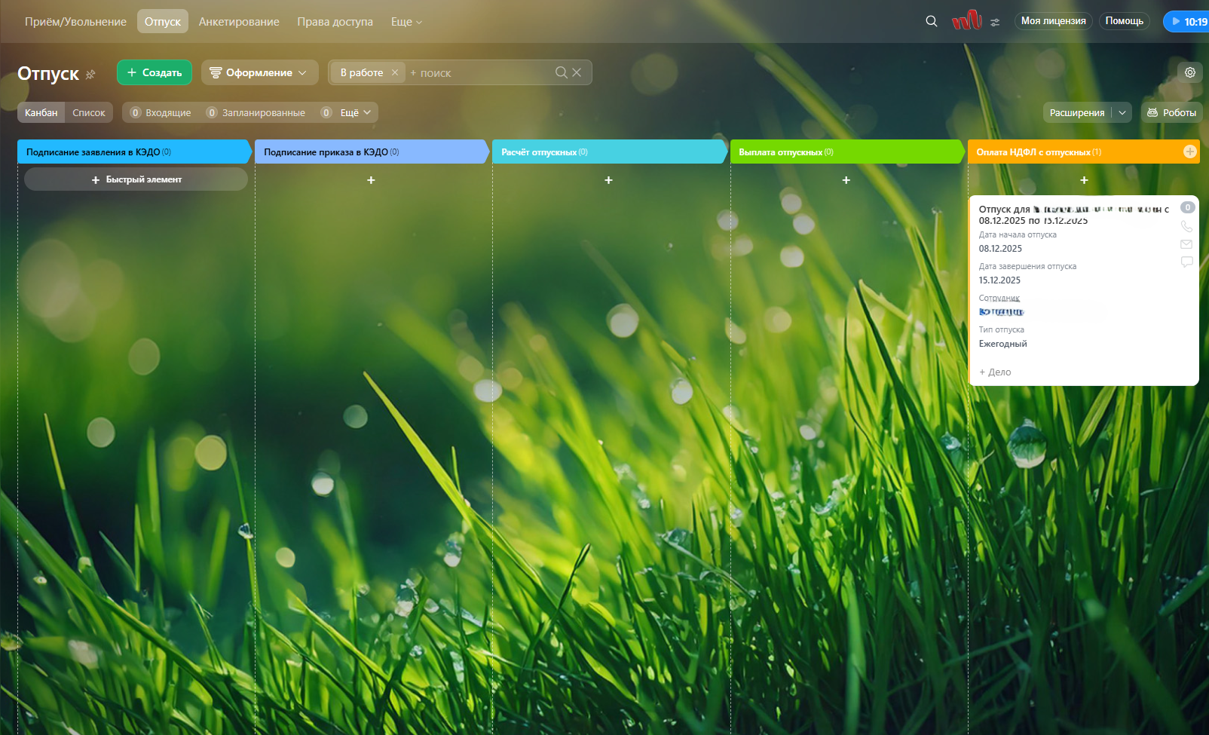Go to Права доступа tab
1209x735 pixels.
tap(335, 22)
